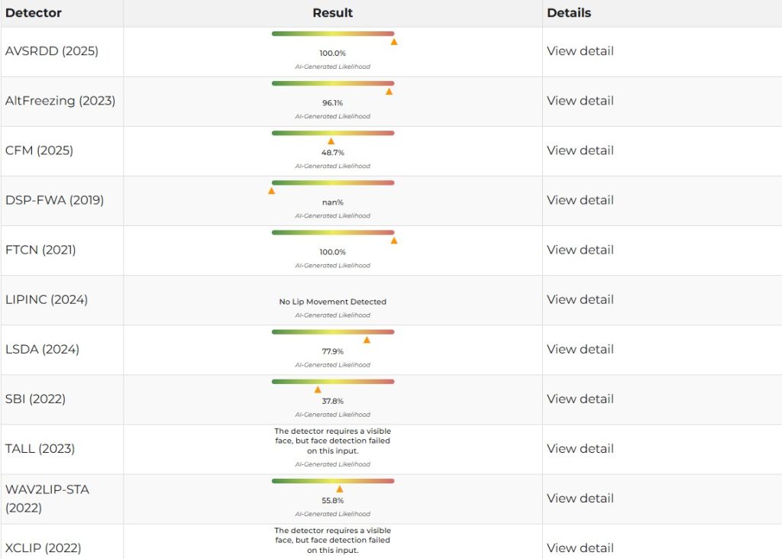This screenshot has height=559, width=782.
Task: Click the orange marker on AVSRDD gauge
Action: tap(394, 42)
